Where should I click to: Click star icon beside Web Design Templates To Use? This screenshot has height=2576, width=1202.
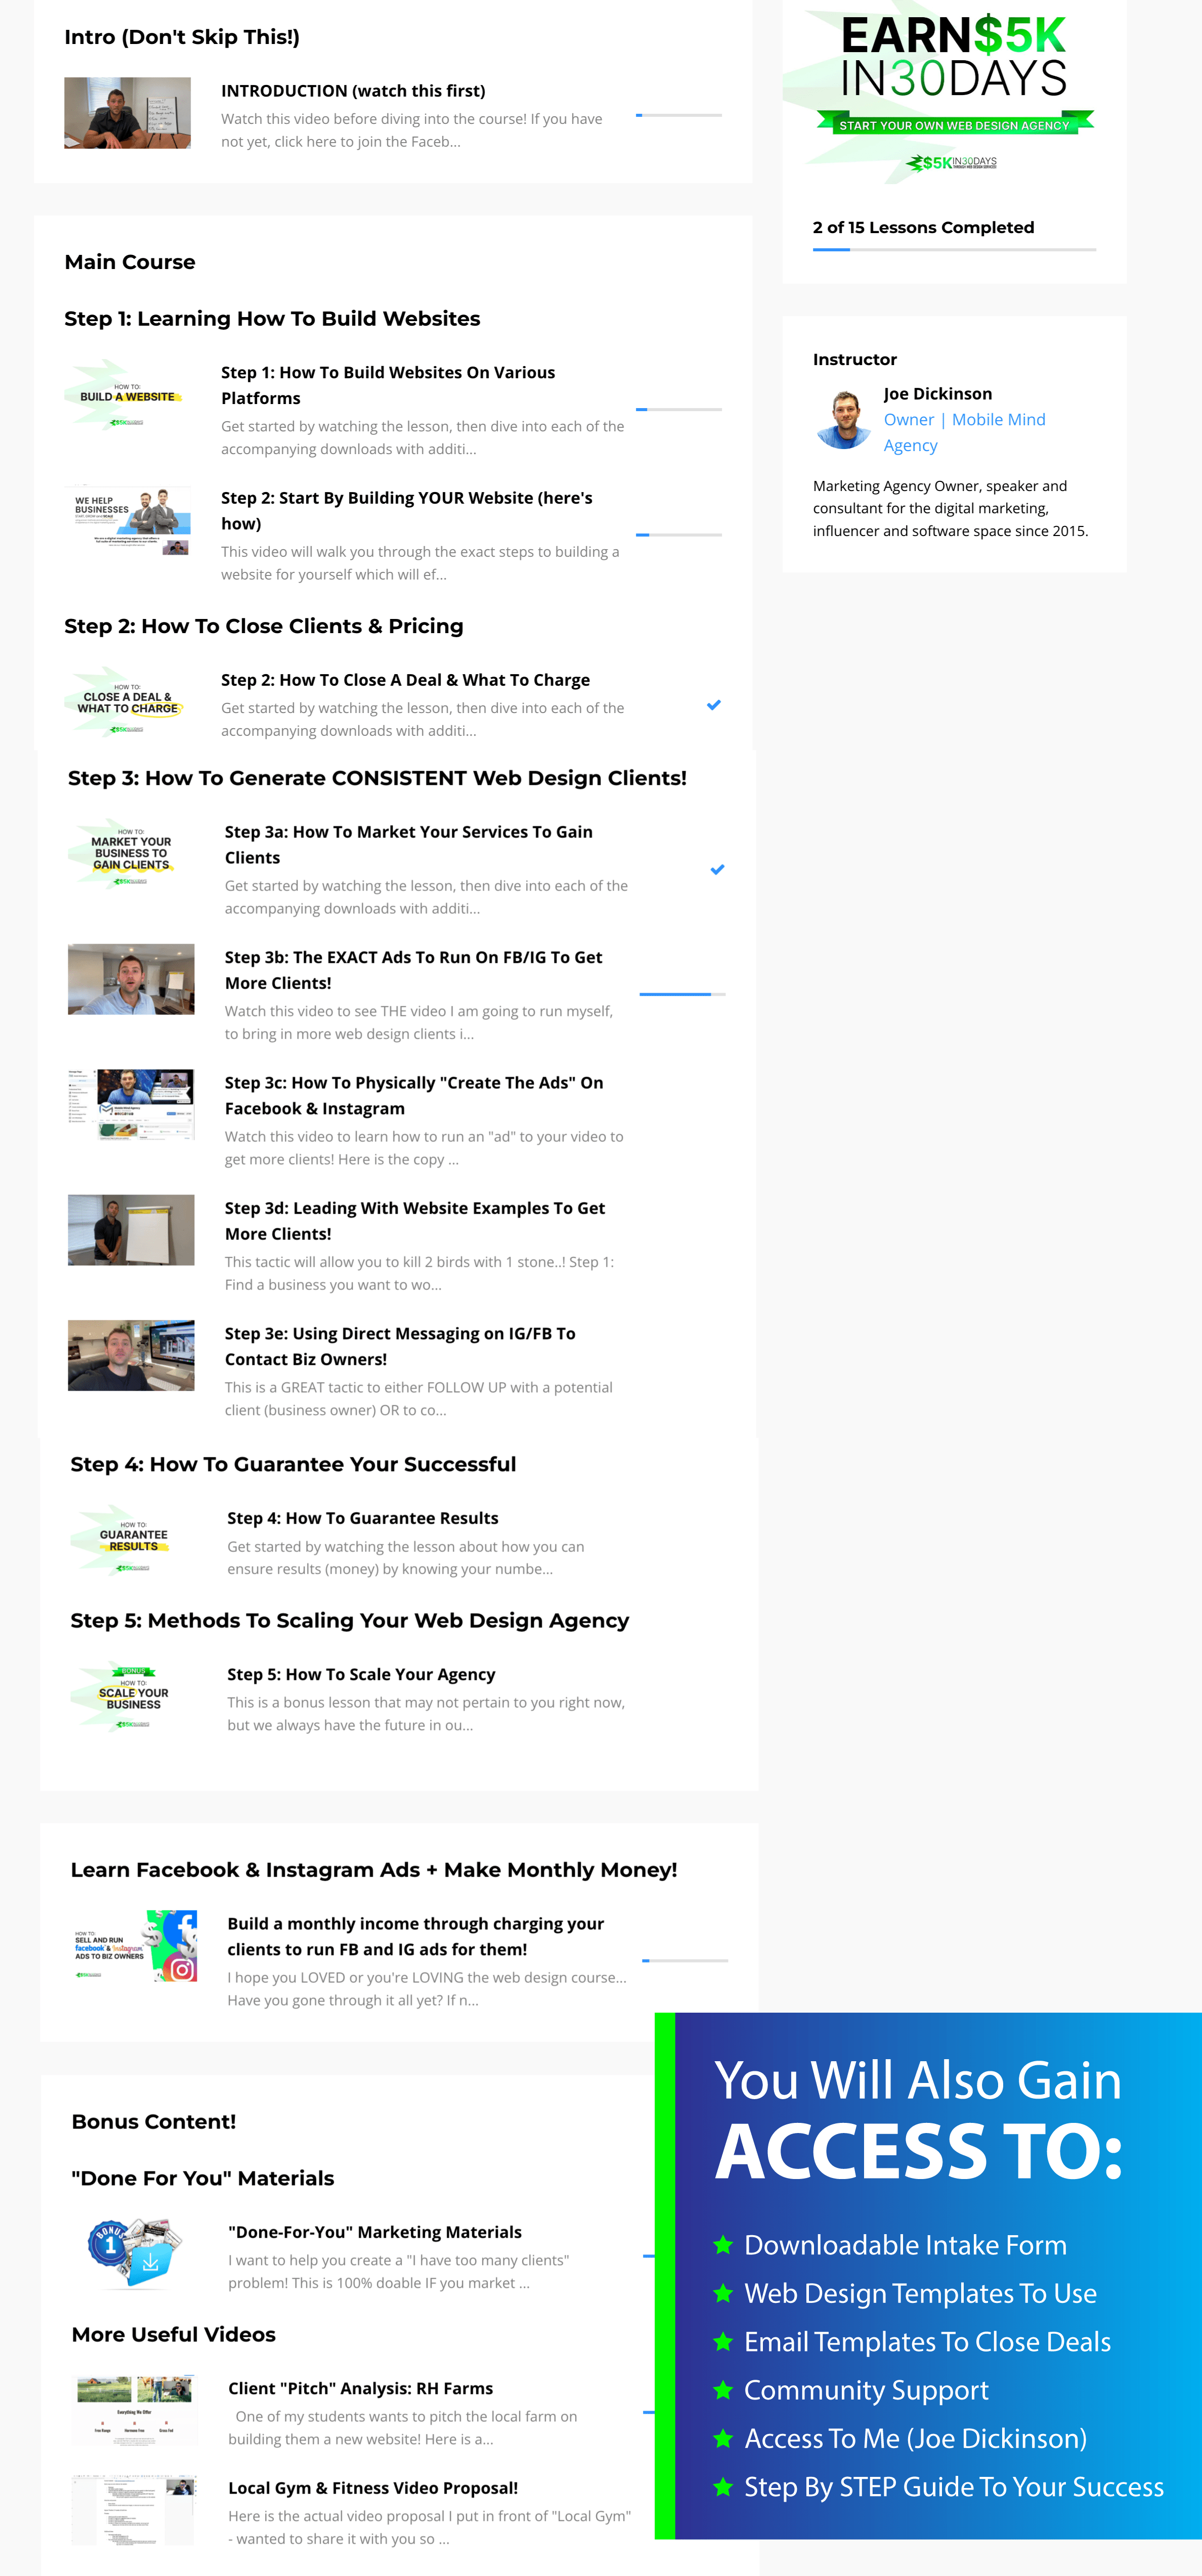[x=723, y=2293]
